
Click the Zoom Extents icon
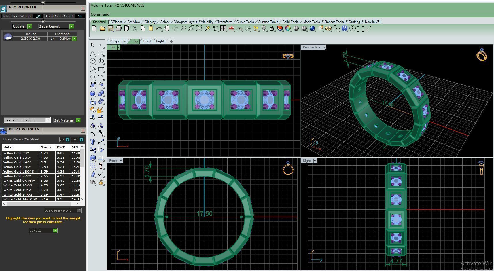point(199,28)
